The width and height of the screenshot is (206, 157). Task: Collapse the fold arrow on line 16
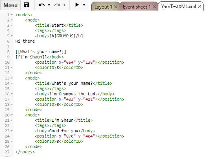pyautogui.click(x=12, y=94)
